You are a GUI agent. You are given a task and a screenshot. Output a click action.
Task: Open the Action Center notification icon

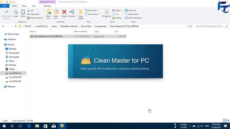[225, 126]
